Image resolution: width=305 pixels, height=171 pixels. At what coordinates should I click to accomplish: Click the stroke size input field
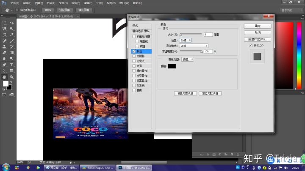(208, 34)
